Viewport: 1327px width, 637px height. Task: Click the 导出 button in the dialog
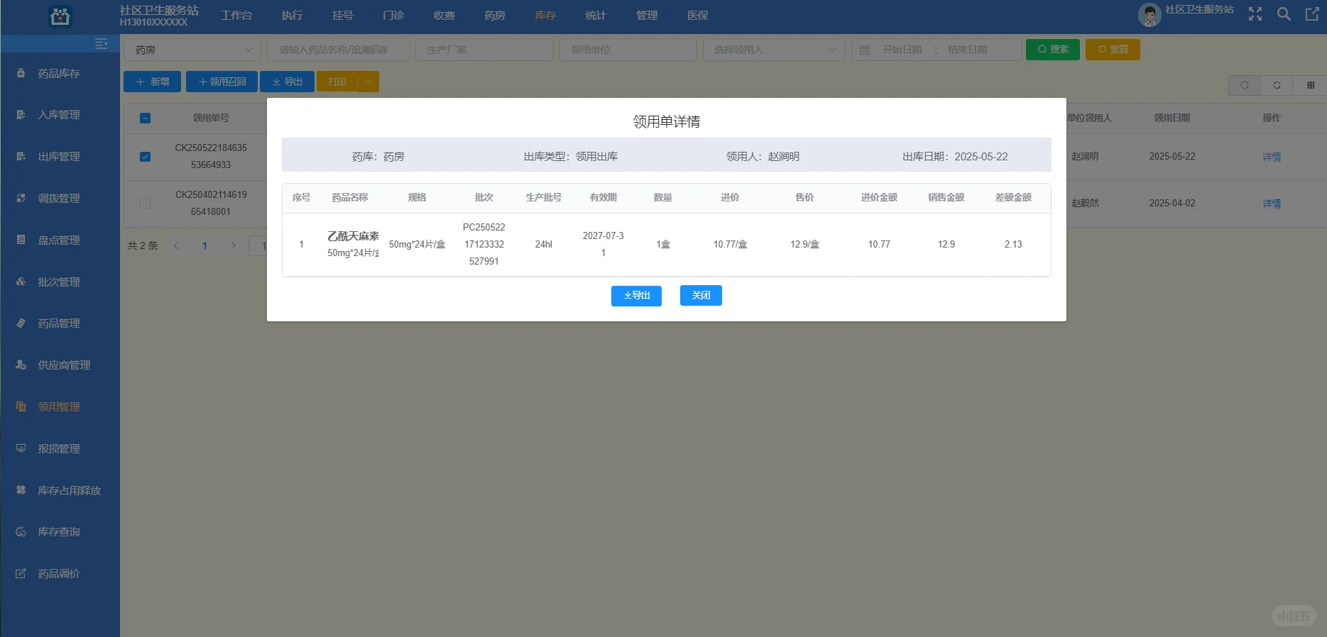[x=636, y=296]
